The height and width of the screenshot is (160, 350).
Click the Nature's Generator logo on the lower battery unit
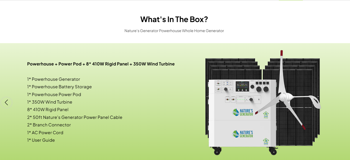243,134
